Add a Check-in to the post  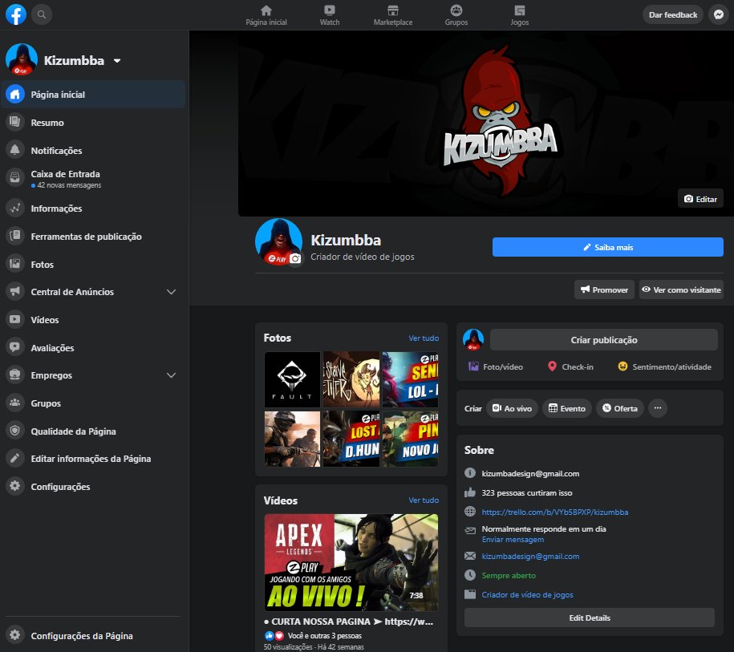pyautogui.click(x=570, y=367)
